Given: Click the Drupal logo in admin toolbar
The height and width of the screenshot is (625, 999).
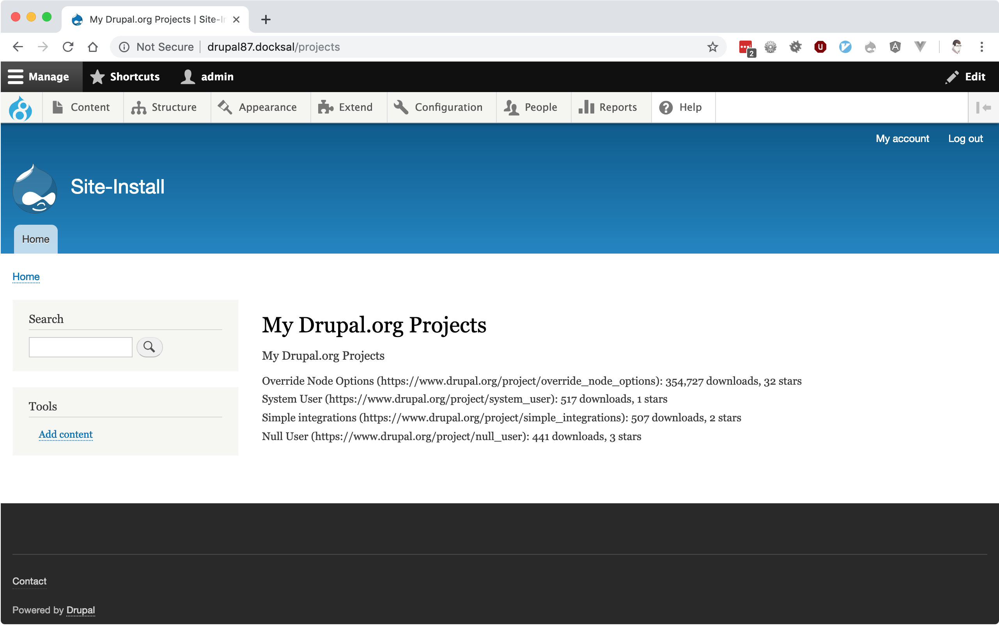Looking at the screenshot, I should [21, 108].
